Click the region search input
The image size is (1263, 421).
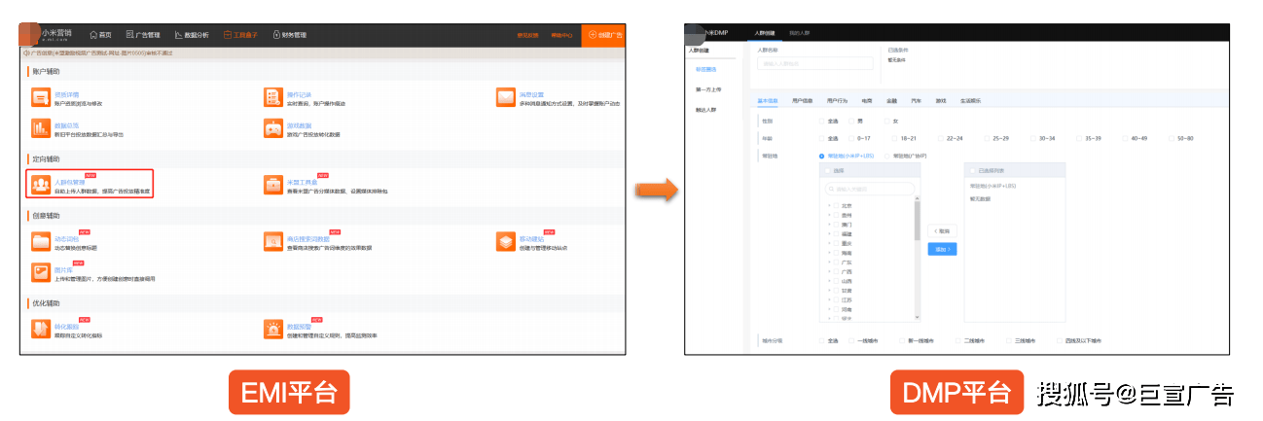tap(870, 189)
